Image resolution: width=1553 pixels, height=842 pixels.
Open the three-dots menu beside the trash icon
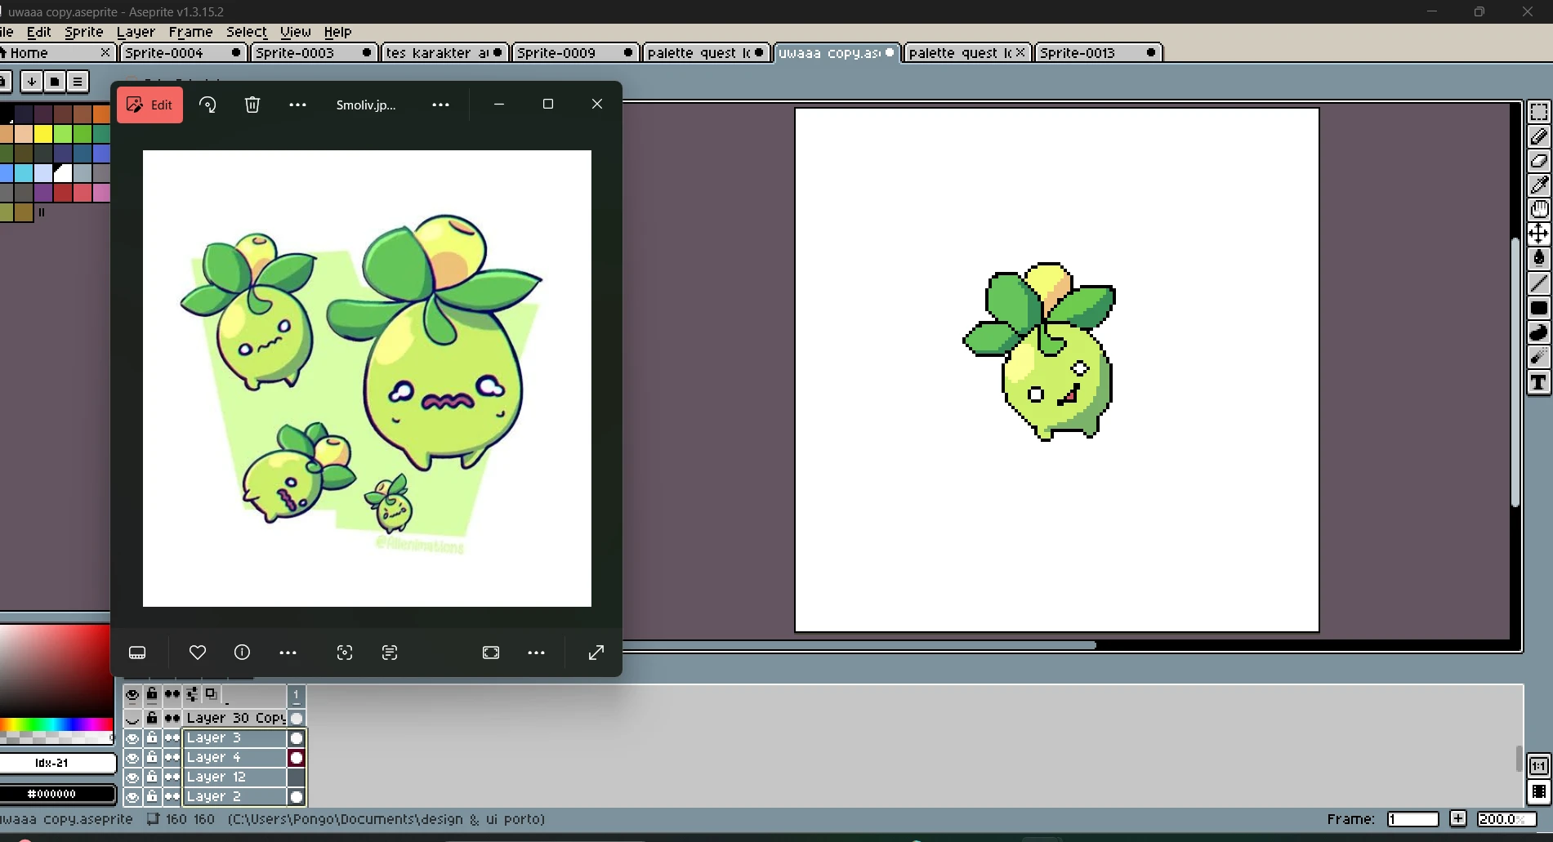(297, 105)
